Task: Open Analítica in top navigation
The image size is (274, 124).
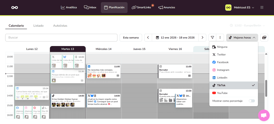Action: (69, 7)
